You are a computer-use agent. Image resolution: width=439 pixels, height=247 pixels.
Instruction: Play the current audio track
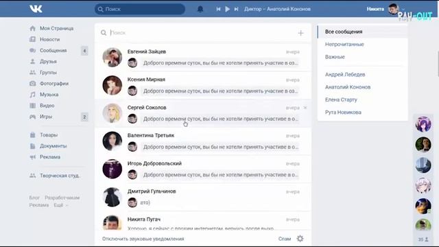tap(227, 9)
